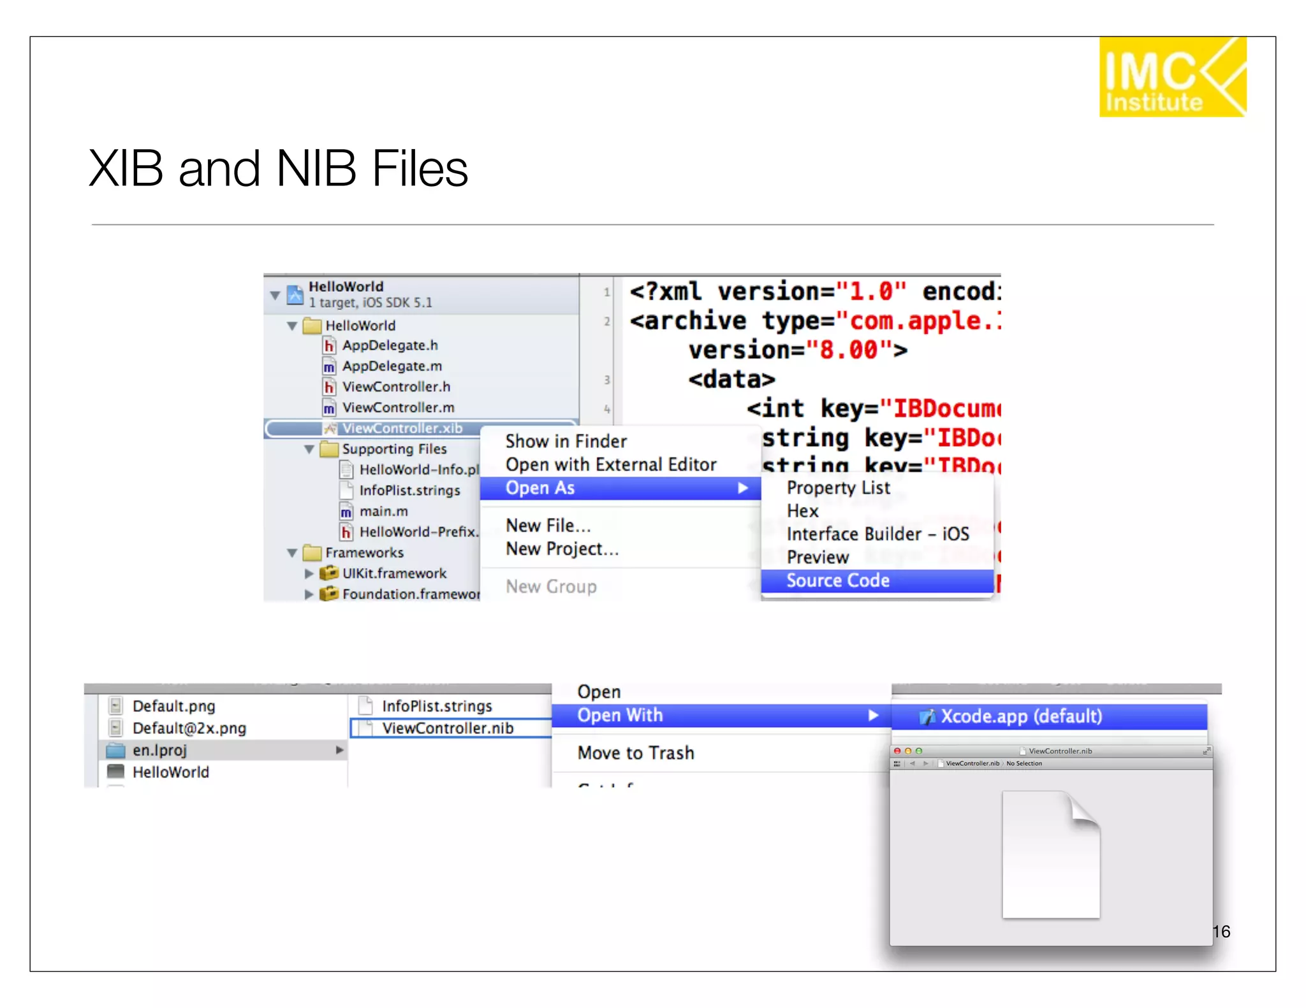Click the related items grid icon in jump bar
The height and width of the screenshot is (1008, 1306).
click(x=897, y=763)
